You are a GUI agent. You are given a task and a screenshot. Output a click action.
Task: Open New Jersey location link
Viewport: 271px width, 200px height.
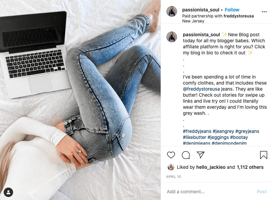pyautogui.click(x=193, y=21)
